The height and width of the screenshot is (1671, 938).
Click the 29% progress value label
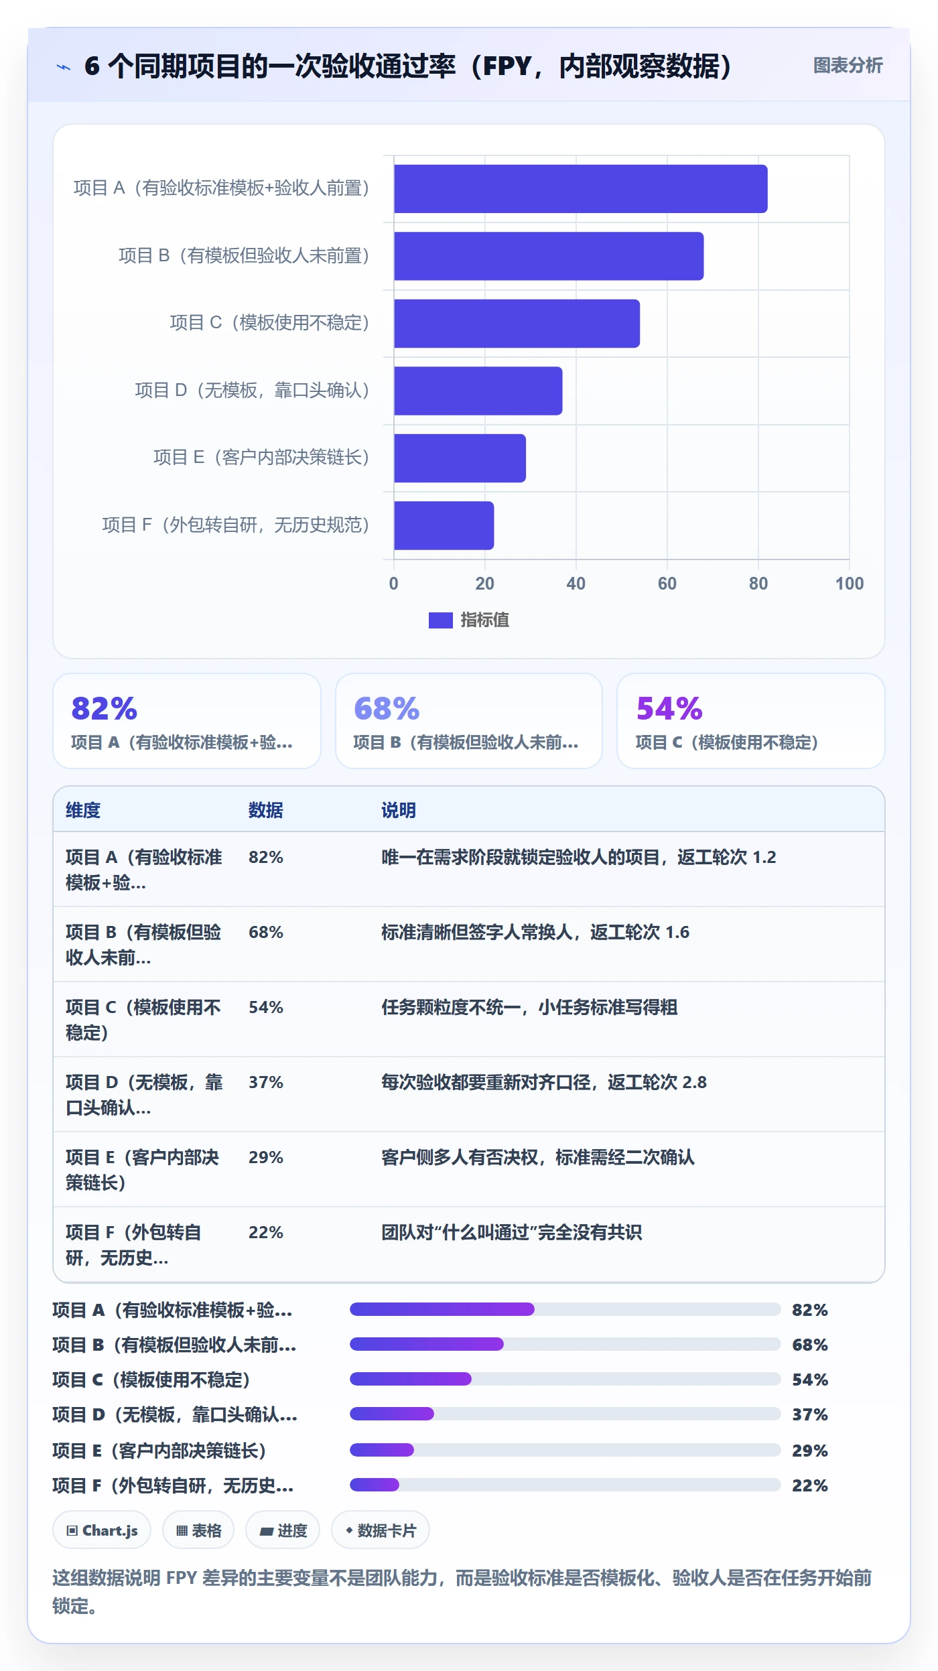810,1451
